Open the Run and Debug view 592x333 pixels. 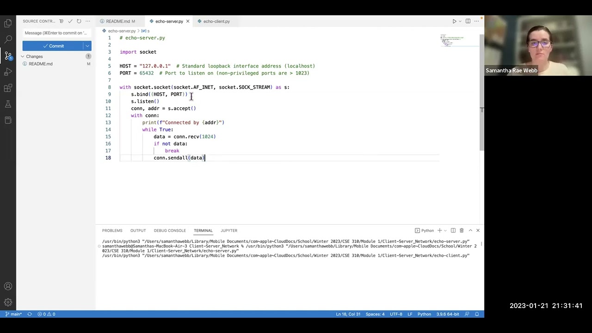tap(8, 72)
